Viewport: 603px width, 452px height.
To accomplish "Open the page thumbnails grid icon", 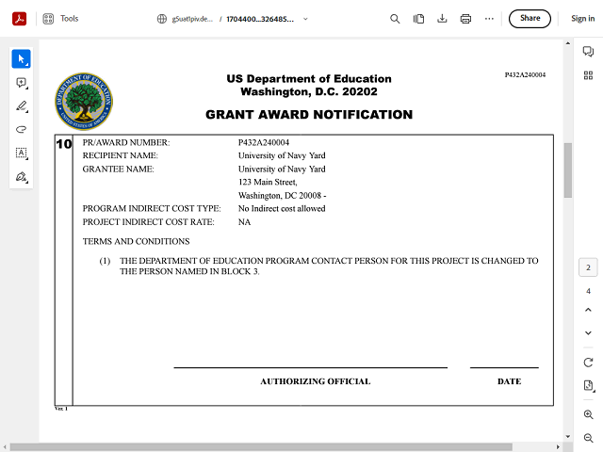I will click(x=588, y=75).
